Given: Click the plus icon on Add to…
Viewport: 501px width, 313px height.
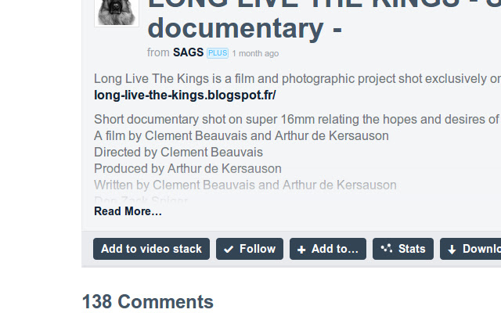Looking at the screenshot, I should pos(301,249).
